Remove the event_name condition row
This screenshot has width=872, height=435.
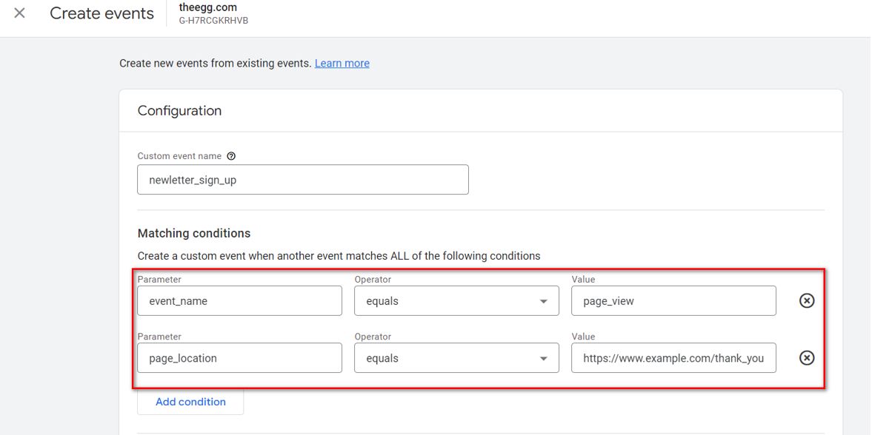(x=807, y=301)
